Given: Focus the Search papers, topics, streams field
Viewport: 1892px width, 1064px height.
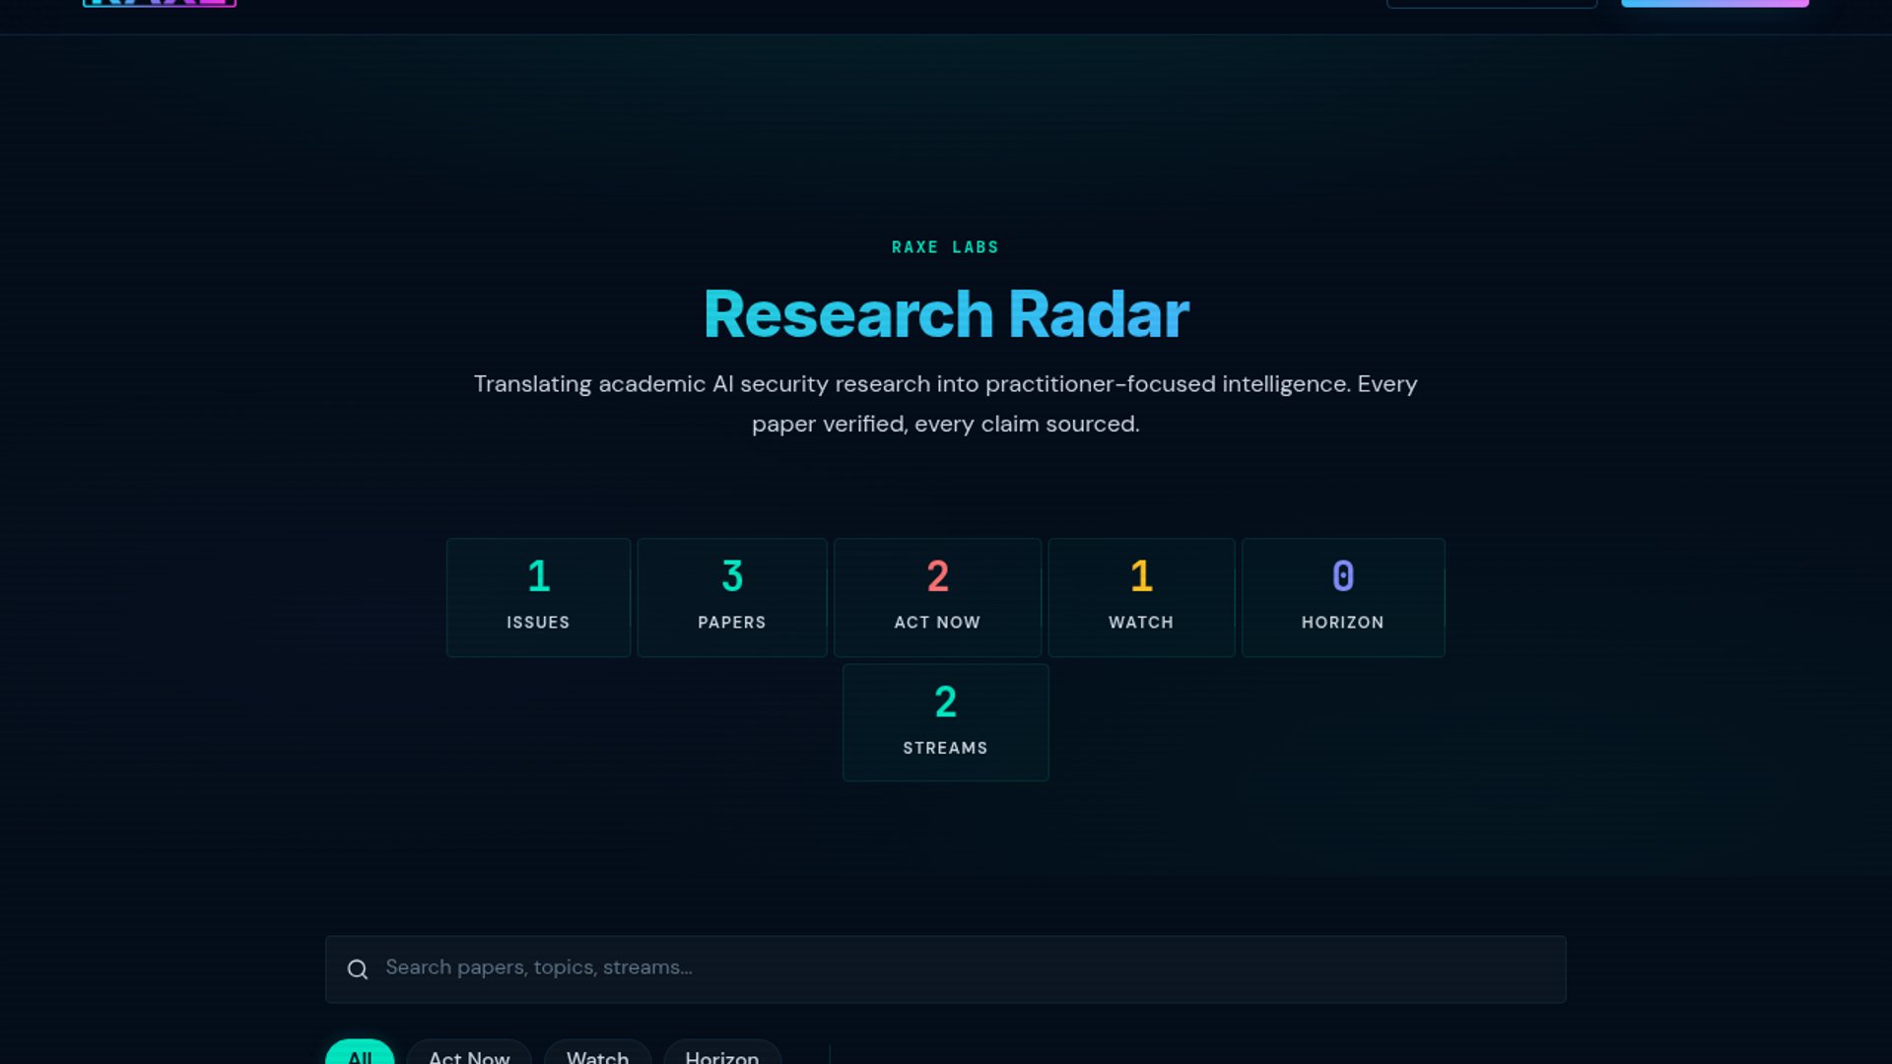Looking at the screenshot, I should pos(946,968).
